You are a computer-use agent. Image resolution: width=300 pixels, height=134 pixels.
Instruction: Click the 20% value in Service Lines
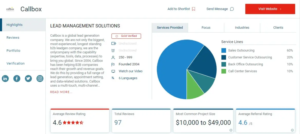tap(290, 57)
